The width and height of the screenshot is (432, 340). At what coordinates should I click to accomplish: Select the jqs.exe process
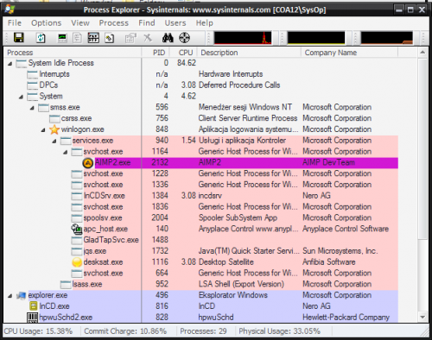(201, 251)
